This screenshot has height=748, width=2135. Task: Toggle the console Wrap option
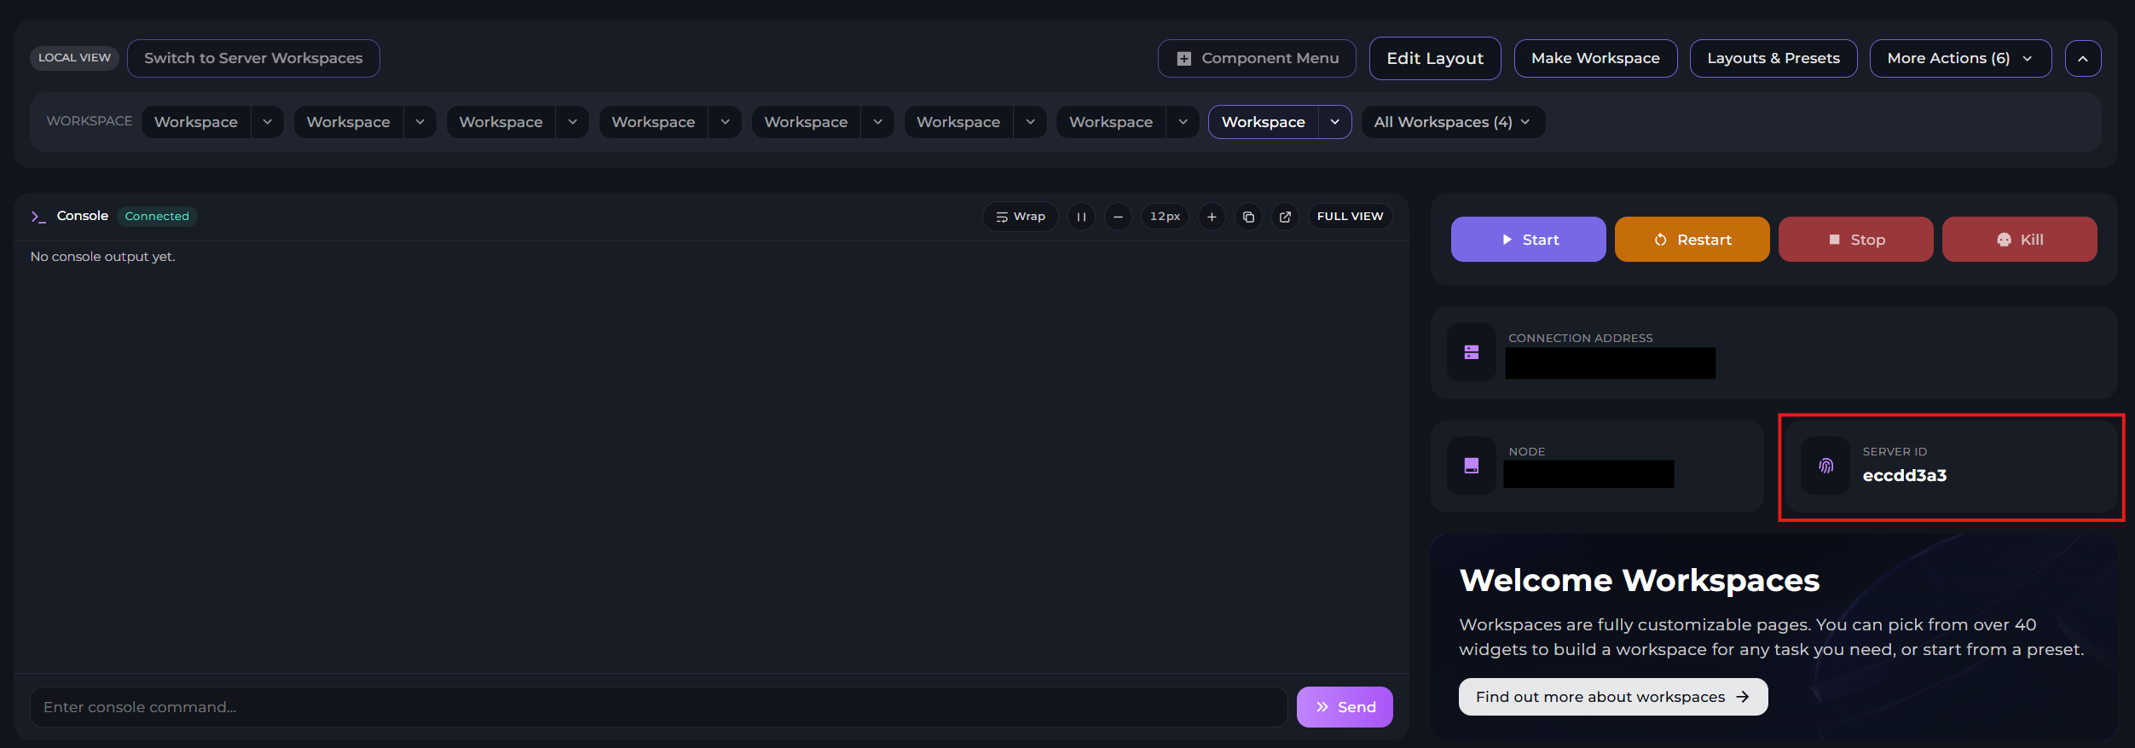tap(1020, 217)
